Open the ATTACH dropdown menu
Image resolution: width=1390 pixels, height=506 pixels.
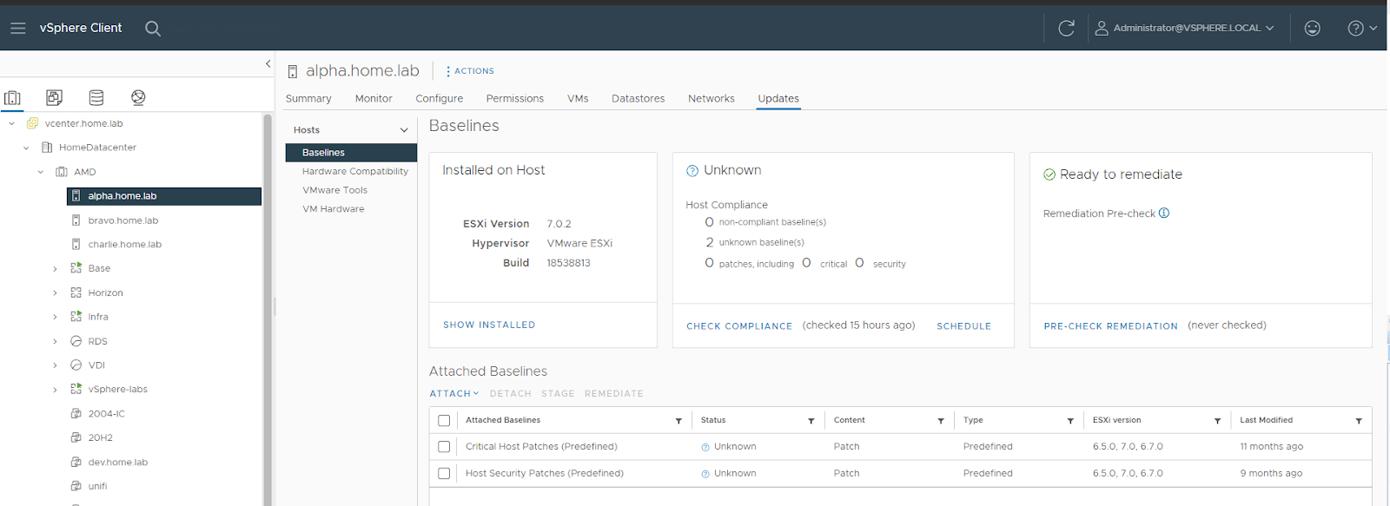(453, 393)
